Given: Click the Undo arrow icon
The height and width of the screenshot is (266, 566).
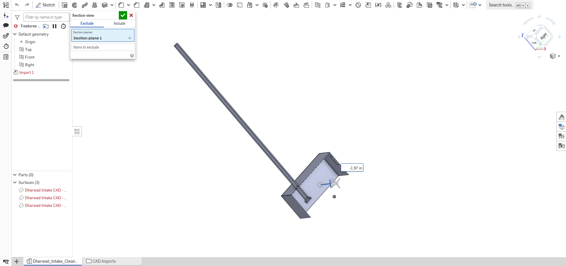Looking at the screenshot, I should click(17, 5).
